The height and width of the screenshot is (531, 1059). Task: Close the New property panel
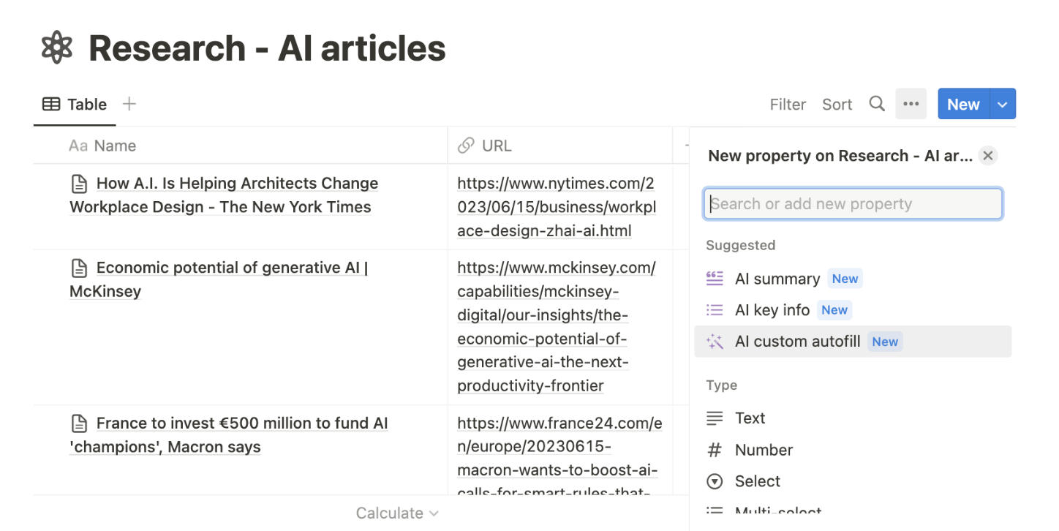point(987,155)
